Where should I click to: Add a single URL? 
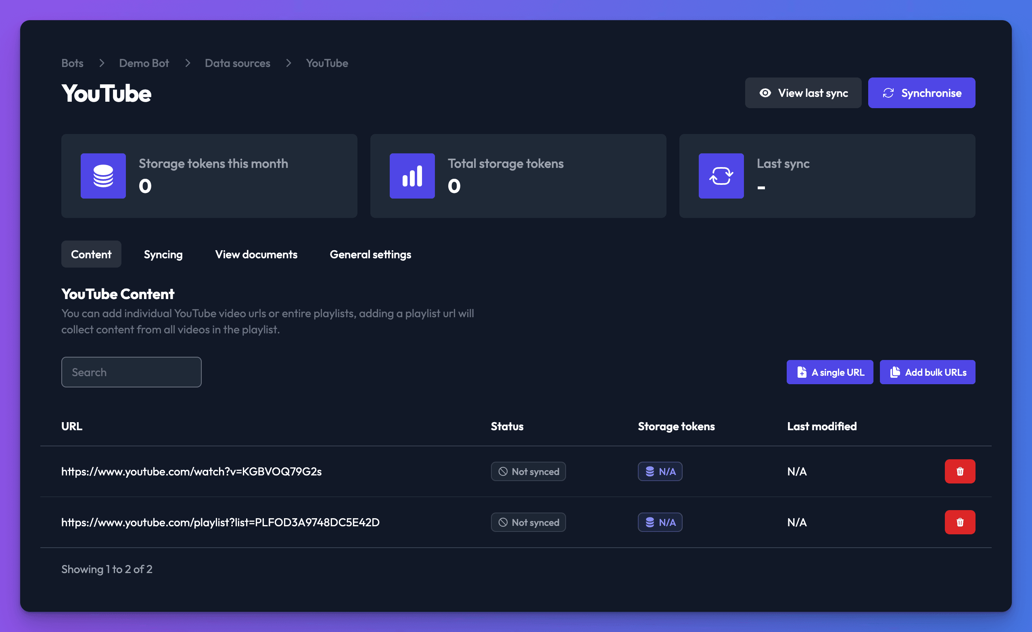pos(829,372)
